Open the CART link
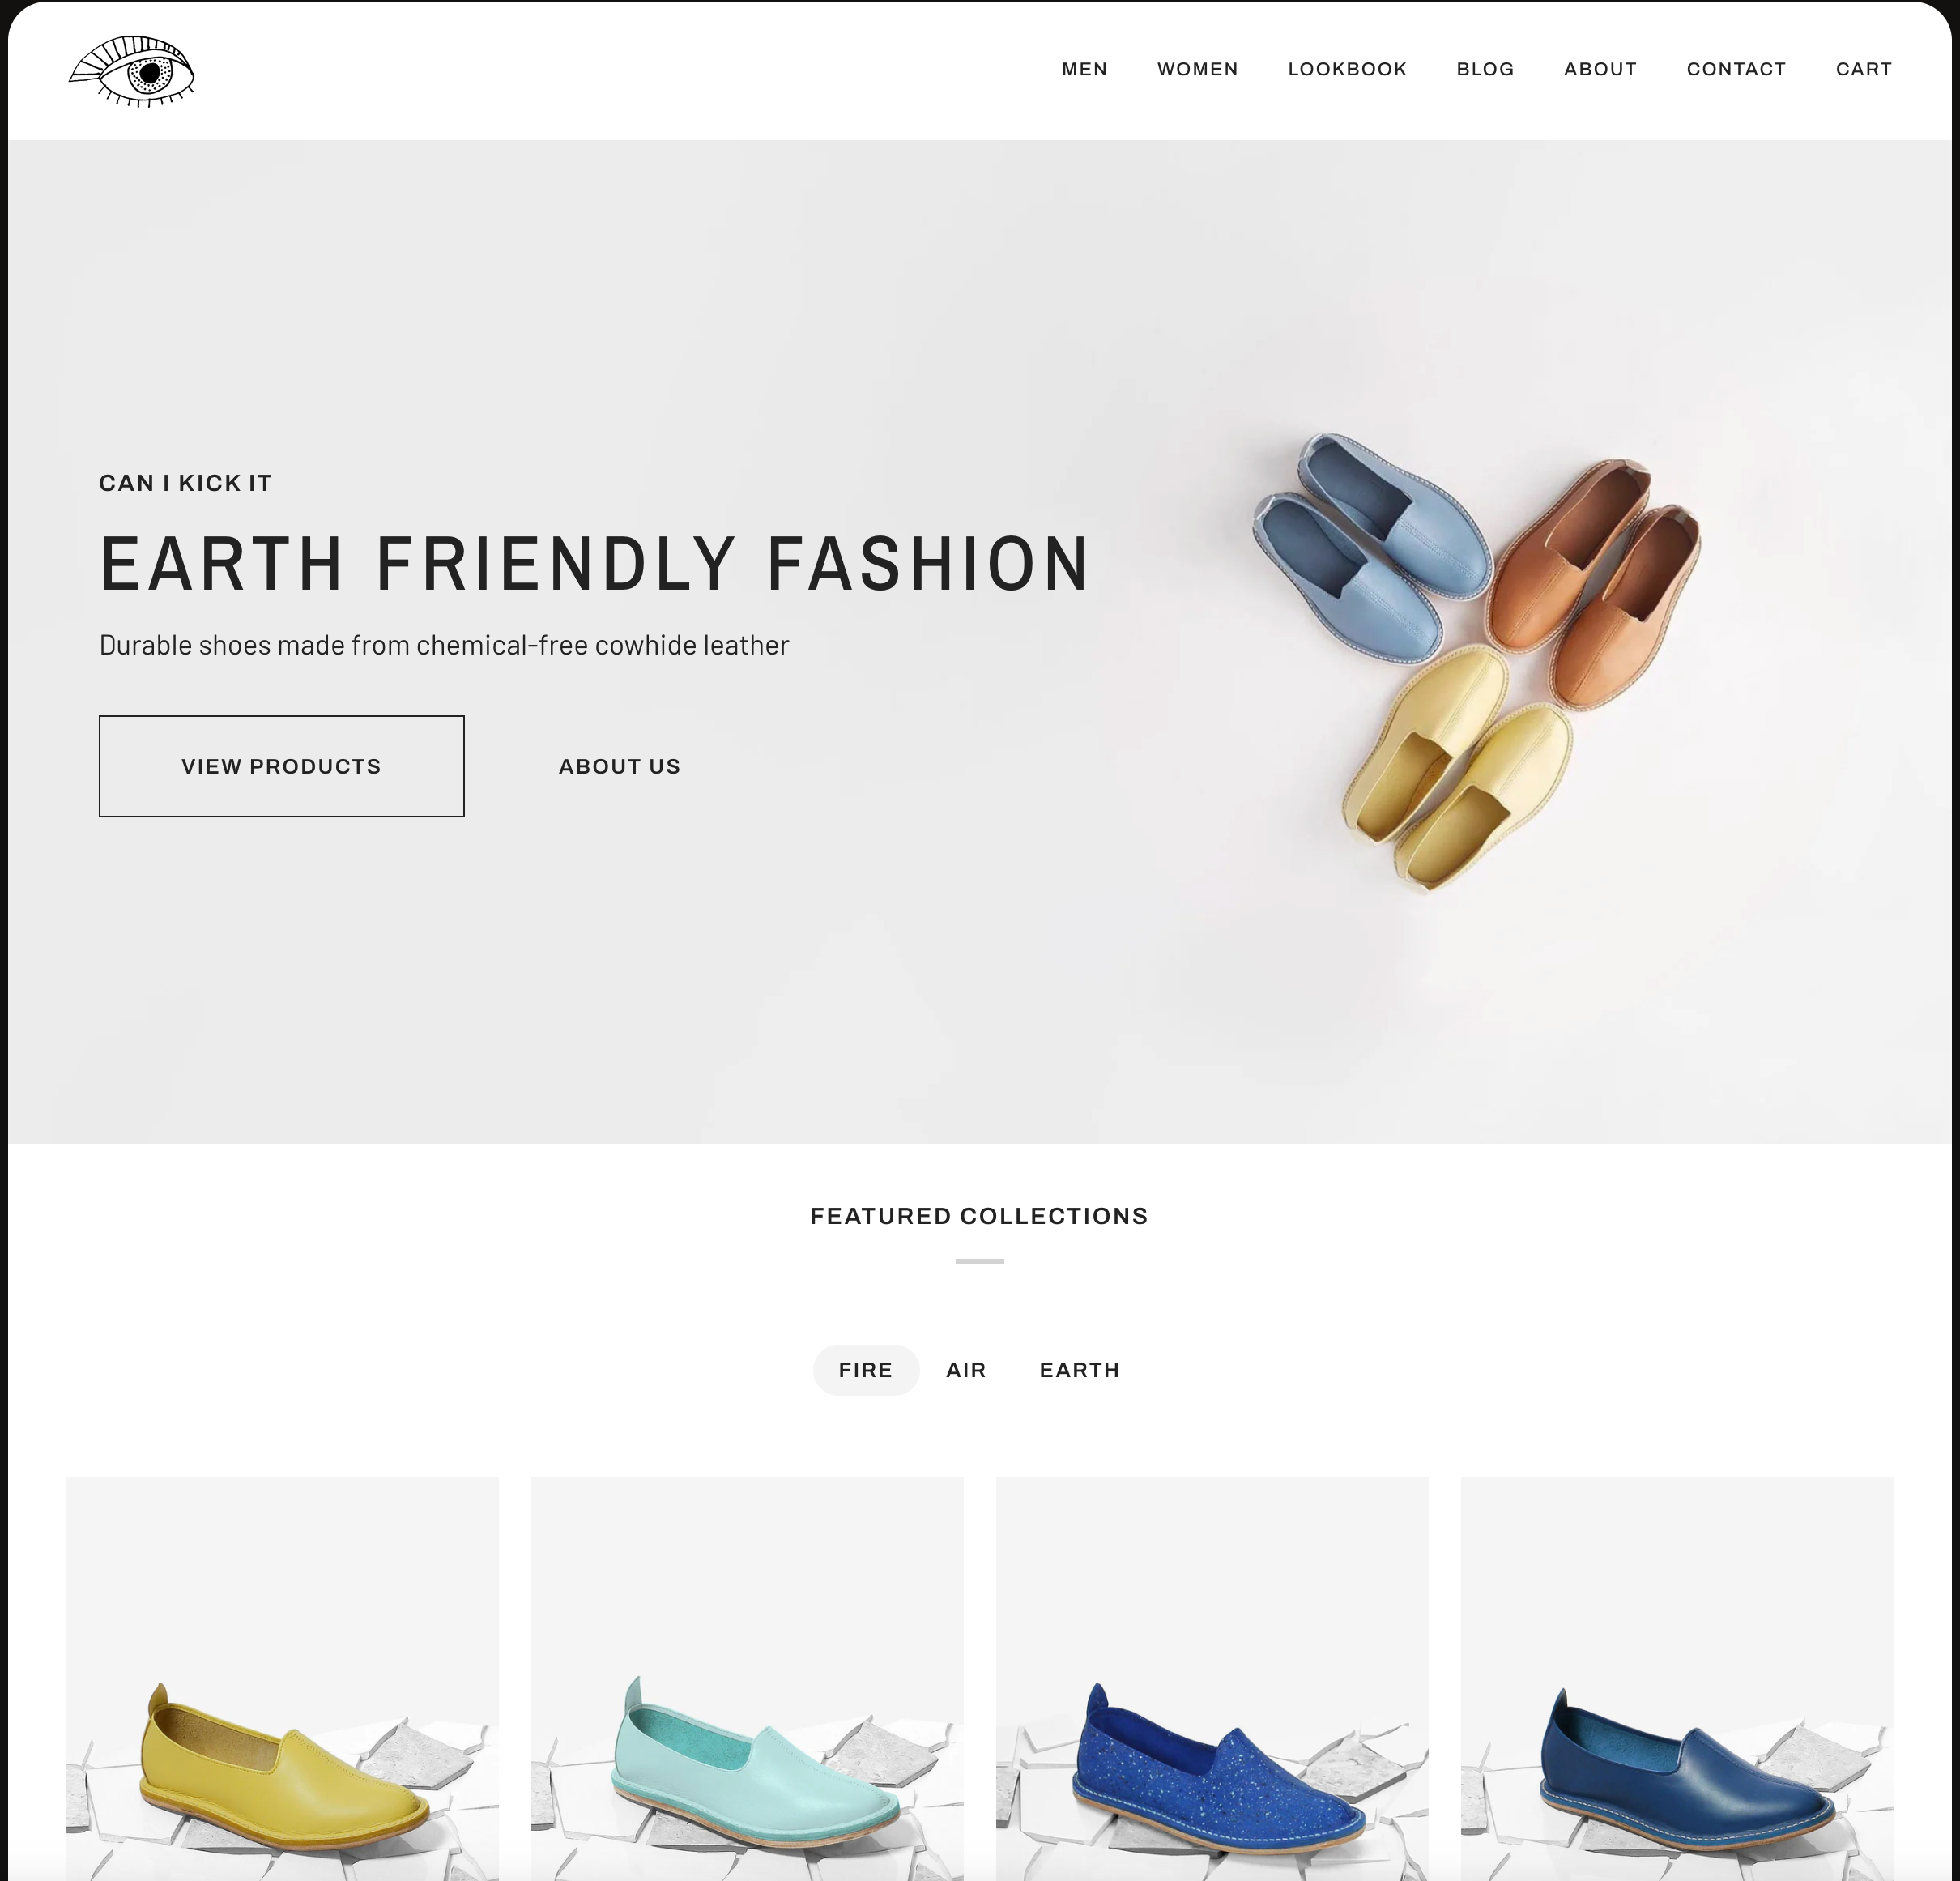The width and height of the screenshot is (1960, 1881). point(1863,69)
